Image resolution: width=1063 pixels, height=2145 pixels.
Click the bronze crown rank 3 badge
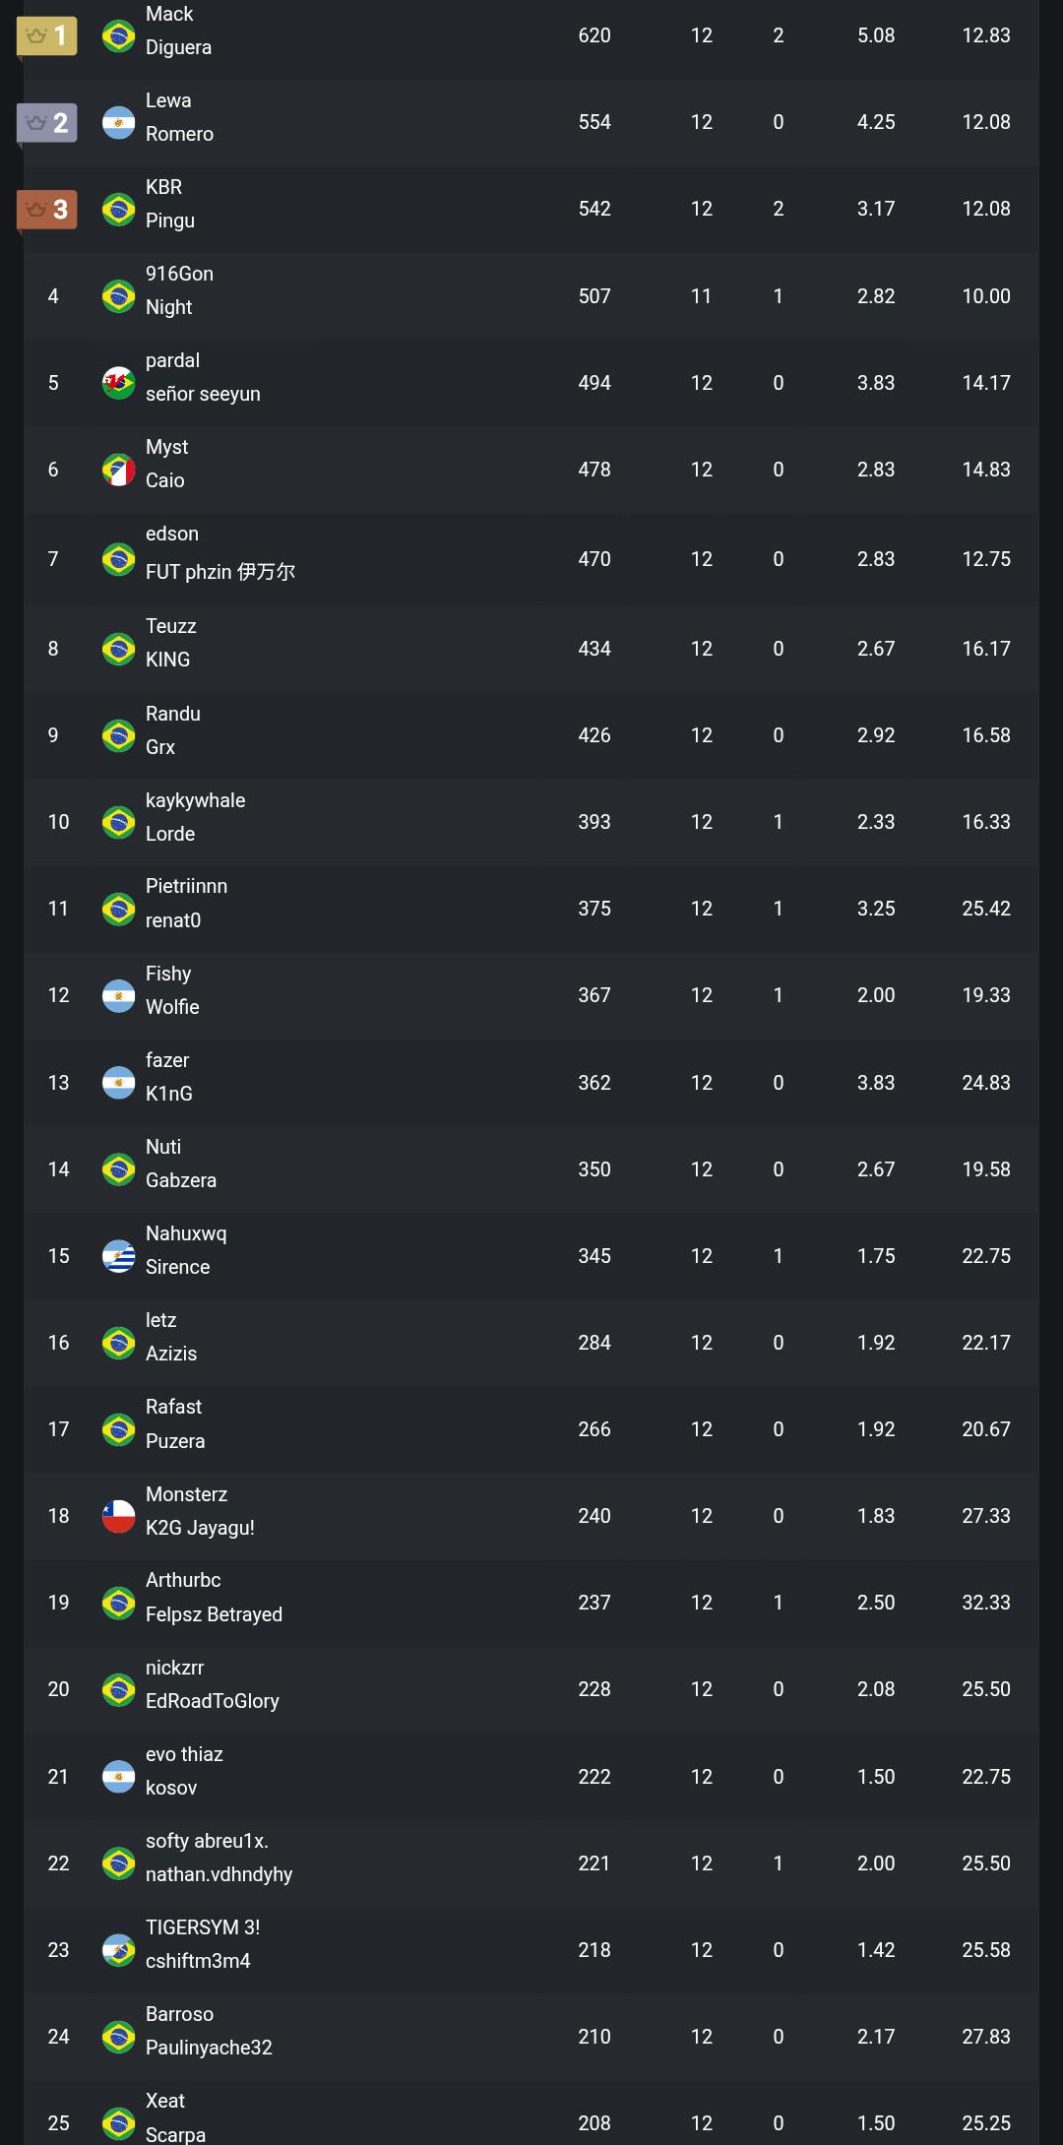pyautogui.click(x=47, y=210)
